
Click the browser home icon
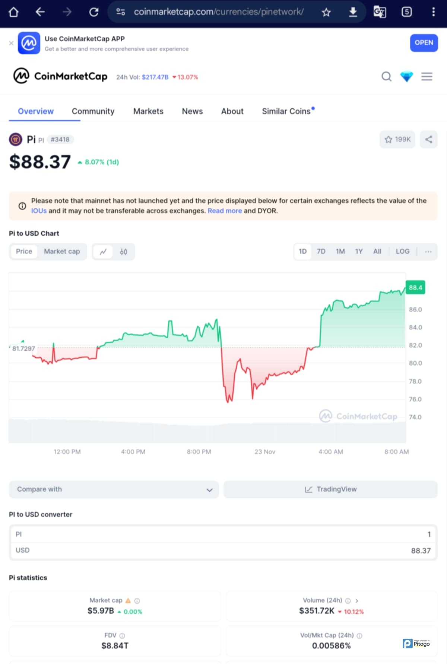13,12
